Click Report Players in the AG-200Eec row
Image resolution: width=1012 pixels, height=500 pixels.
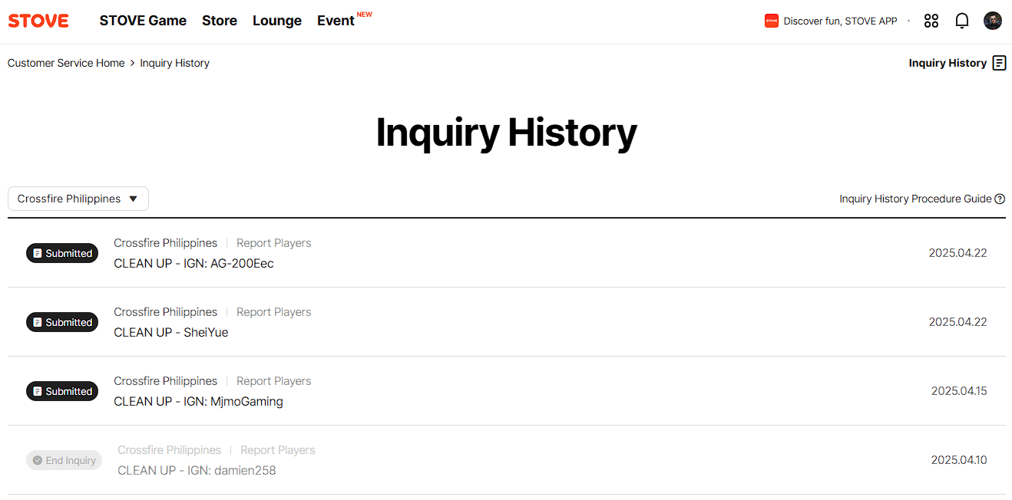273,243
